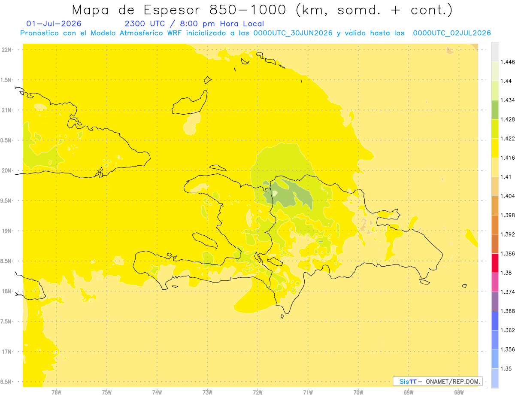
Task: Click the '76W' longitude label
Action: click(56, 392)
